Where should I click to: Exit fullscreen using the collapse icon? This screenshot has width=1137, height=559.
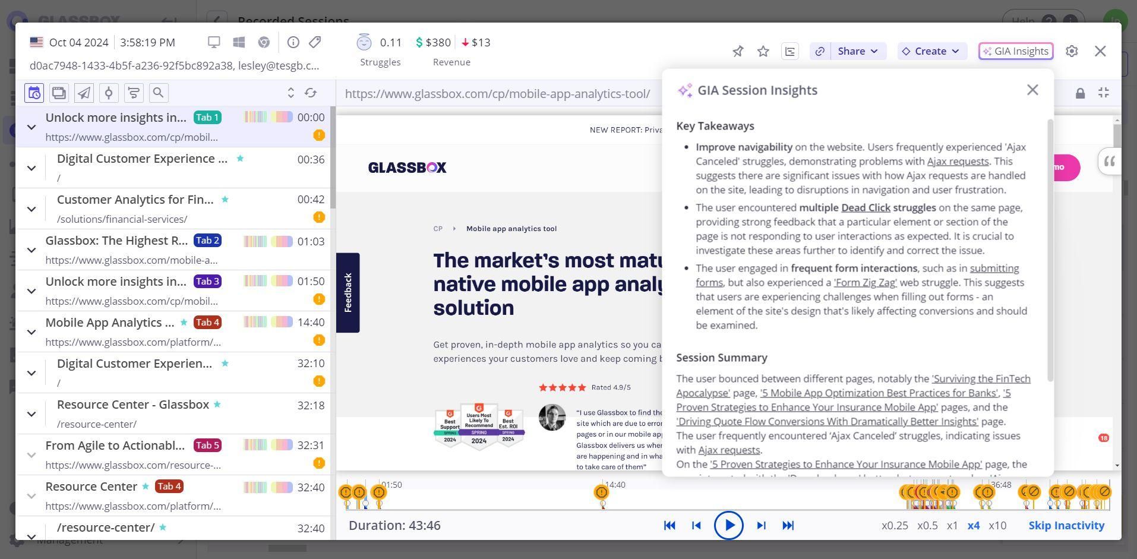[x=1104, y=93]
